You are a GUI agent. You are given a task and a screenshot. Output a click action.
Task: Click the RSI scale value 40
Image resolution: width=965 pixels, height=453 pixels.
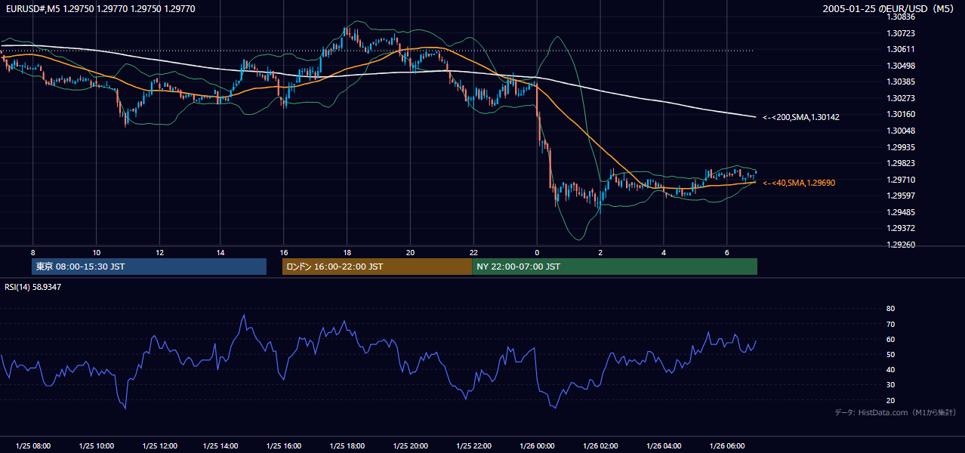click(x=890, y=370)
